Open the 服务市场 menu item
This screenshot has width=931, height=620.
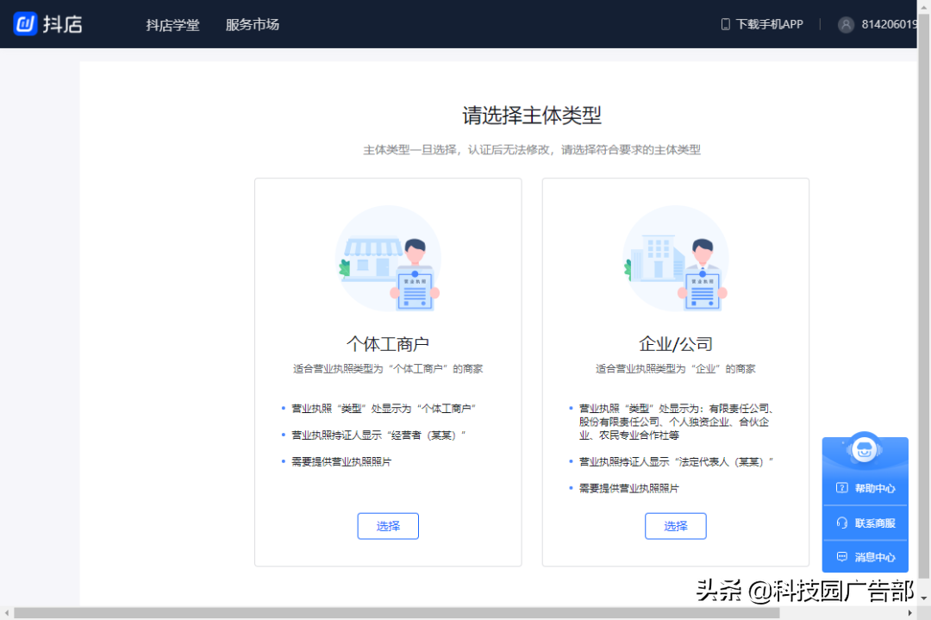point(252,25)
